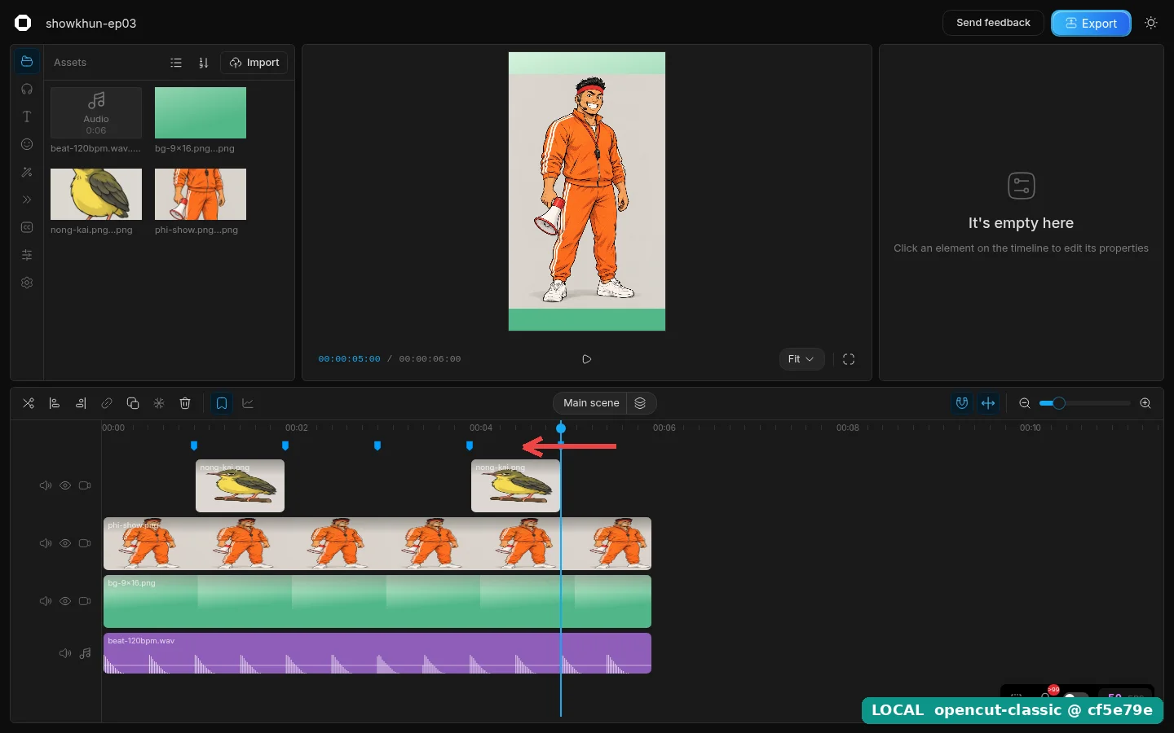Select the split (scissors) tool

pos(29,403)
